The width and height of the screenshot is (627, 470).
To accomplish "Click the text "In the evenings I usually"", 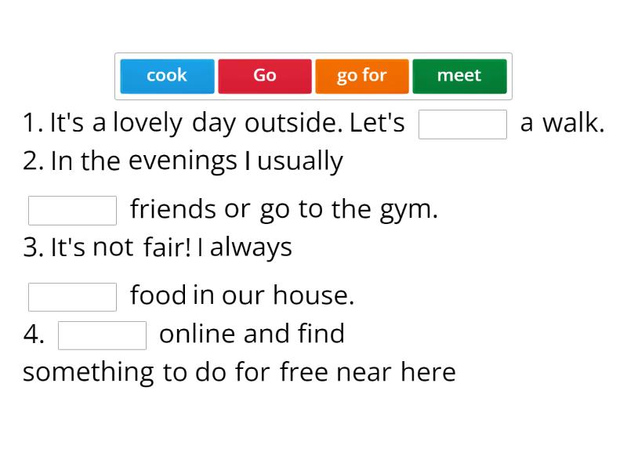I will pyautogui.click(x=196, y=161).
